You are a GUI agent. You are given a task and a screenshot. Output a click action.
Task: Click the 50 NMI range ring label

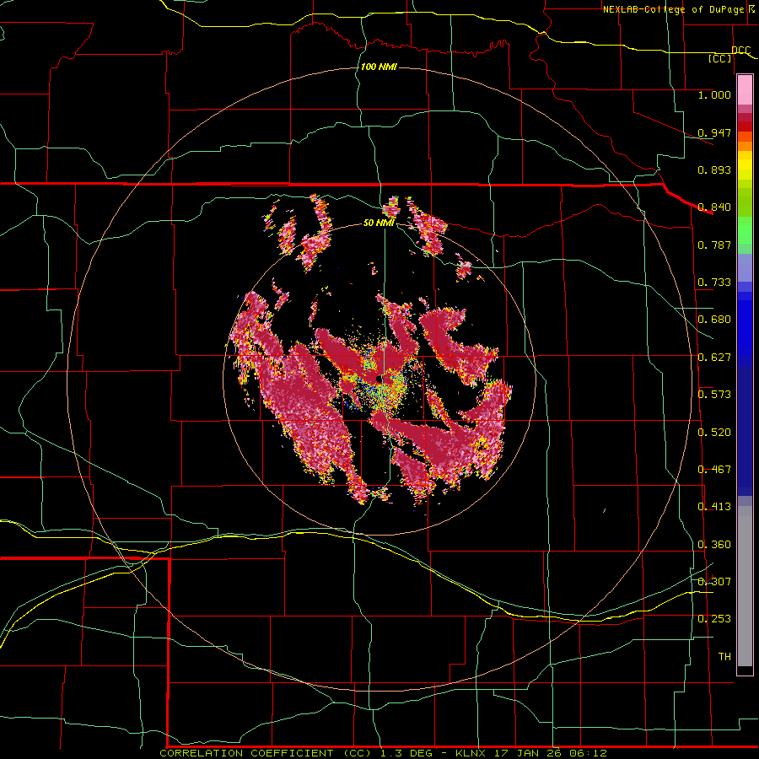379,223
